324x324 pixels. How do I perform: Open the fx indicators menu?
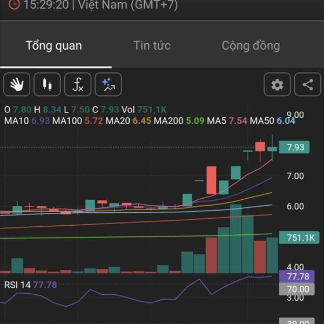pyautogui.click(x=78, y=84)
